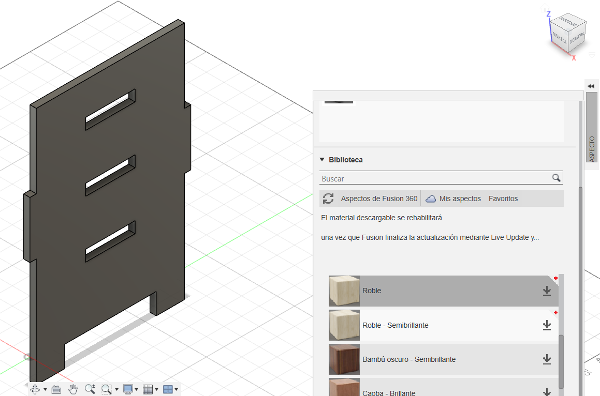Switch to Favoritos tab
This screenshot has height=396, width=600.
(x=503, y=199)
